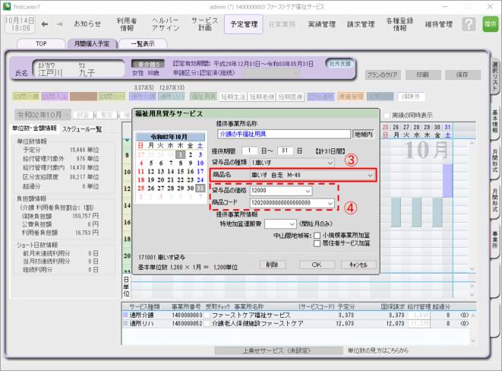
Task: Expand the 貸与品の価格 dropdown
Action: (307, 192)
